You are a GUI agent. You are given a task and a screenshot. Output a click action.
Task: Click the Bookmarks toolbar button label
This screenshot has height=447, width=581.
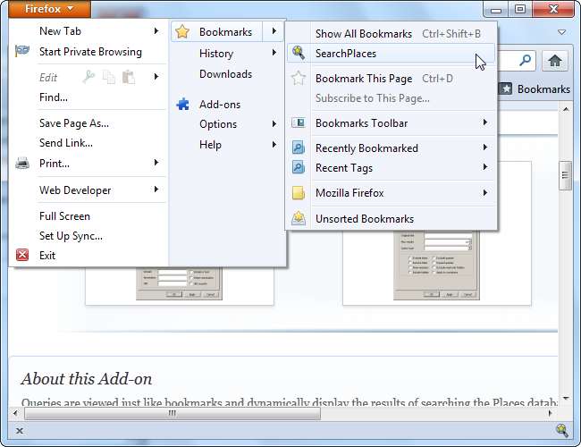coord(543,89)
